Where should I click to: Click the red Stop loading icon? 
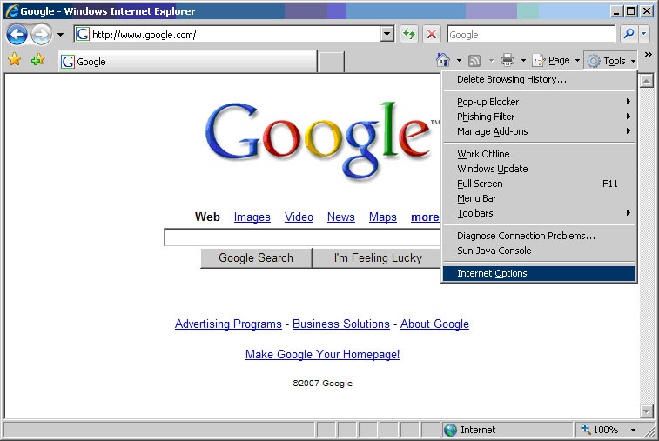(431, 35)
